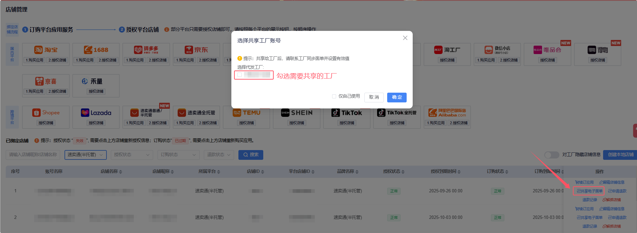Click the 淘宝 platform logo
Screen dimensions: 637x233
coord(46,50)
